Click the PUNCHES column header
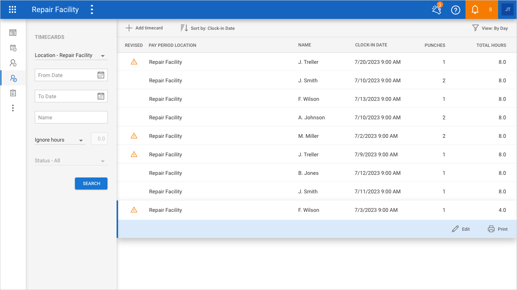The image size is (517, 290). click(x=435, y=45)
